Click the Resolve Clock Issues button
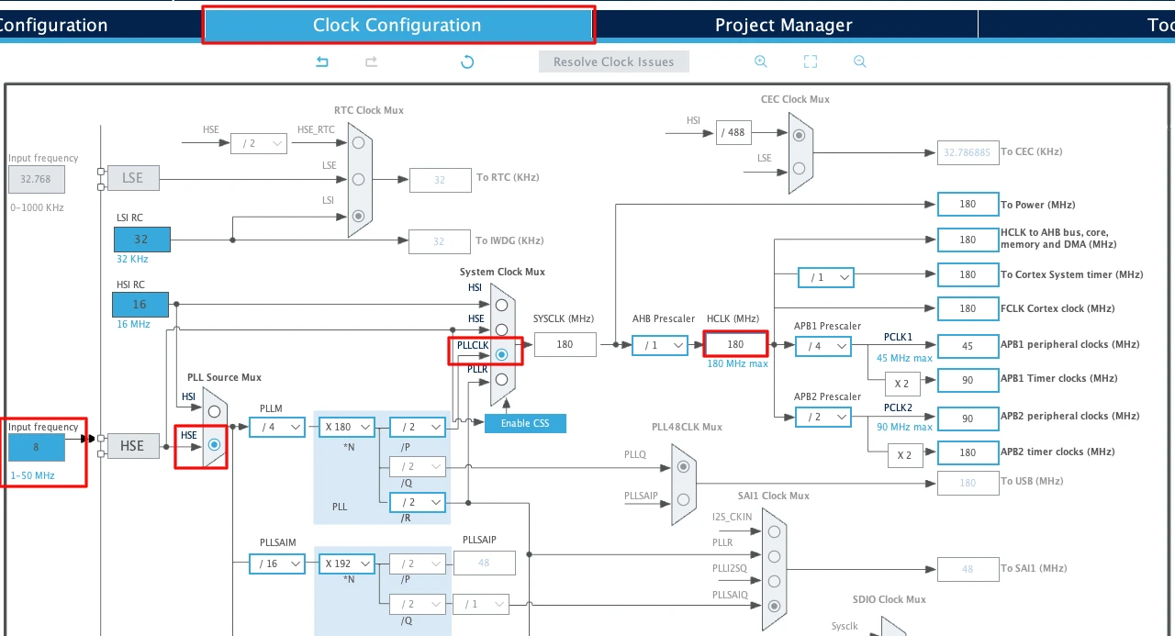 613,61
